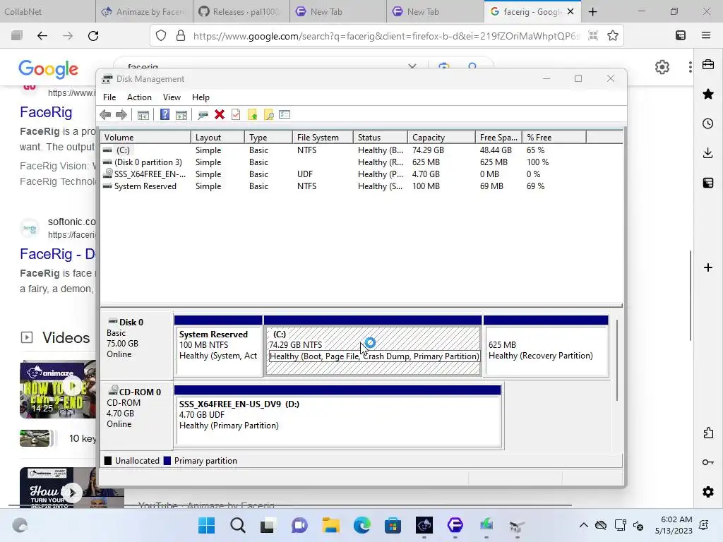Viewport: 723px width, 542px height.
Task: Sort by the Capacity column header
Action: tap(441, 138)
